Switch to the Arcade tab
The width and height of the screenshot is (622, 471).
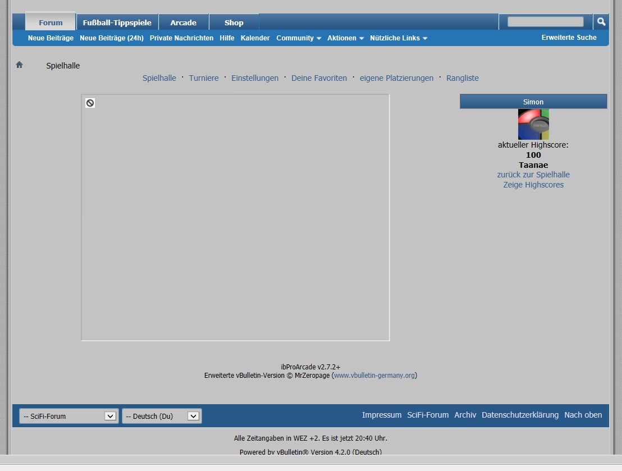coord(184,22)
